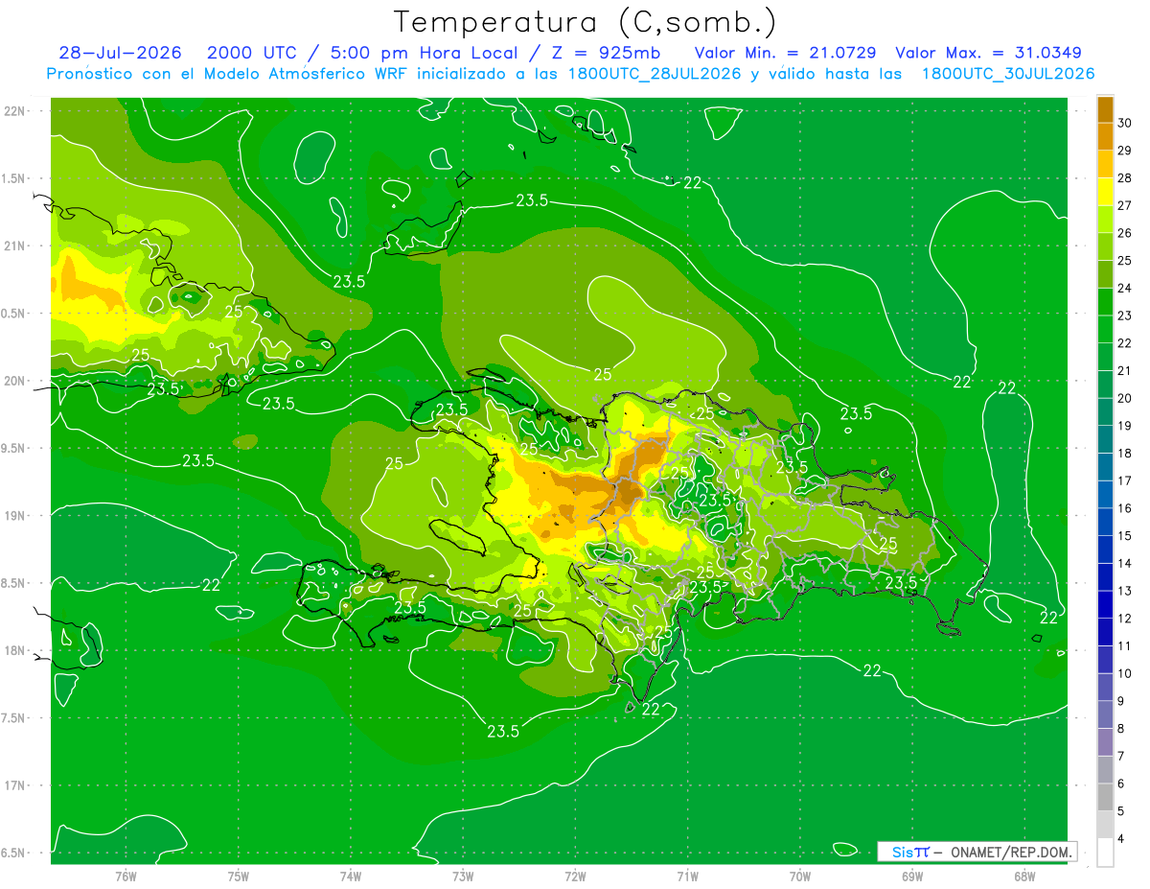Image resolution: width=1150 pixels, height=889 pixels.
Task: Pick the brown topmost legend swatch above 30
Action: pyautogui.click(x=1105, y=108)
